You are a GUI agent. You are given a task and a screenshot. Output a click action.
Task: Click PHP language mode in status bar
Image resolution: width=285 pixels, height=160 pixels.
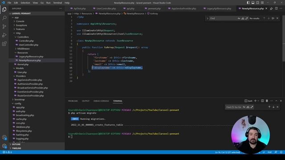[x=269, y=152]
